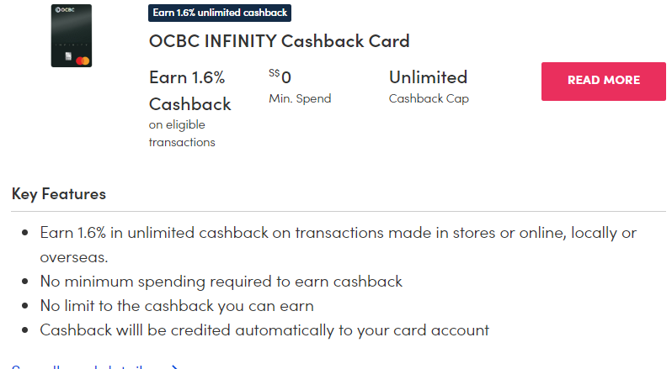Viewport: 672px width, 369px height.
Task: Select the 'credited automatically' bullet point
Action: (264, 330)
